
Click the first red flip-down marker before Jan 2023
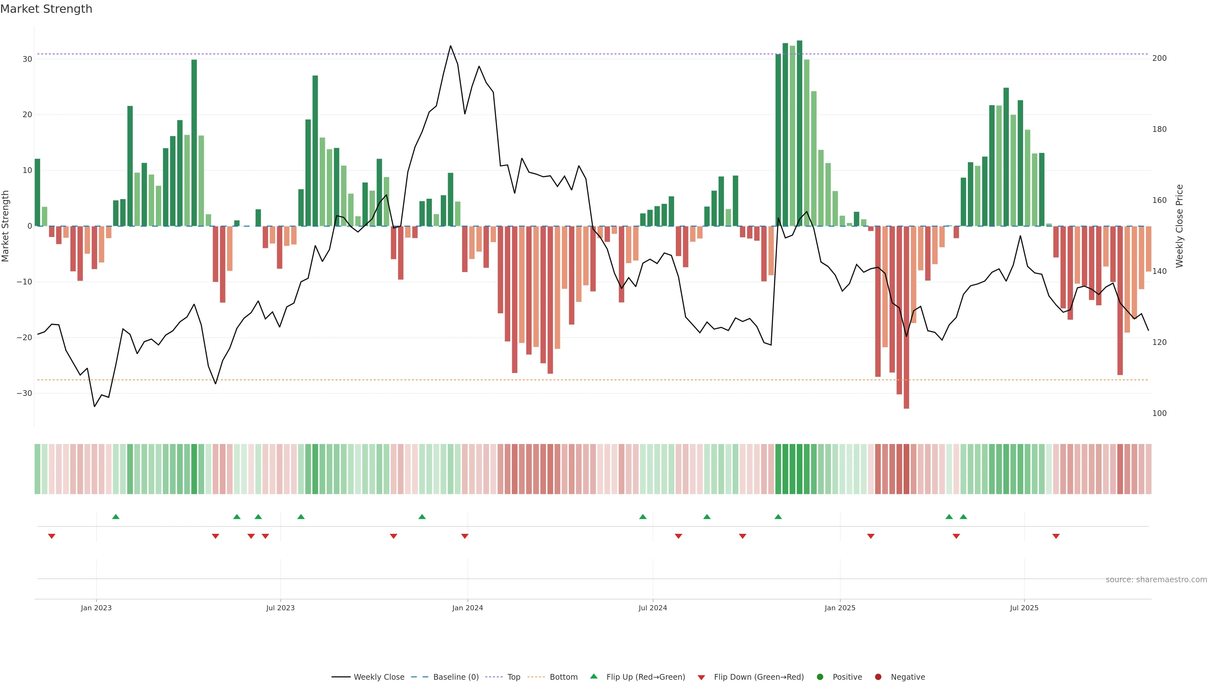pos(52,536)
